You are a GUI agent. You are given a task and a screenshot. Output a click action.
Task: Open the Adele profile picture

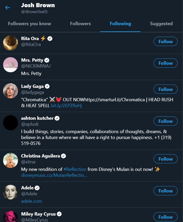coord(11,192)
